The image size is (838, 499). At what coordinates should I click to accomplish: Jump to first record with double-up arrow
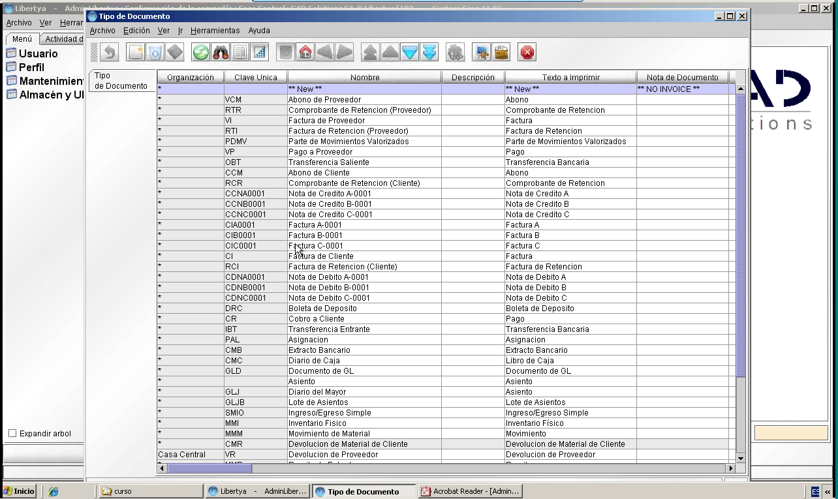pyautogui.click(x=371, y=52)
